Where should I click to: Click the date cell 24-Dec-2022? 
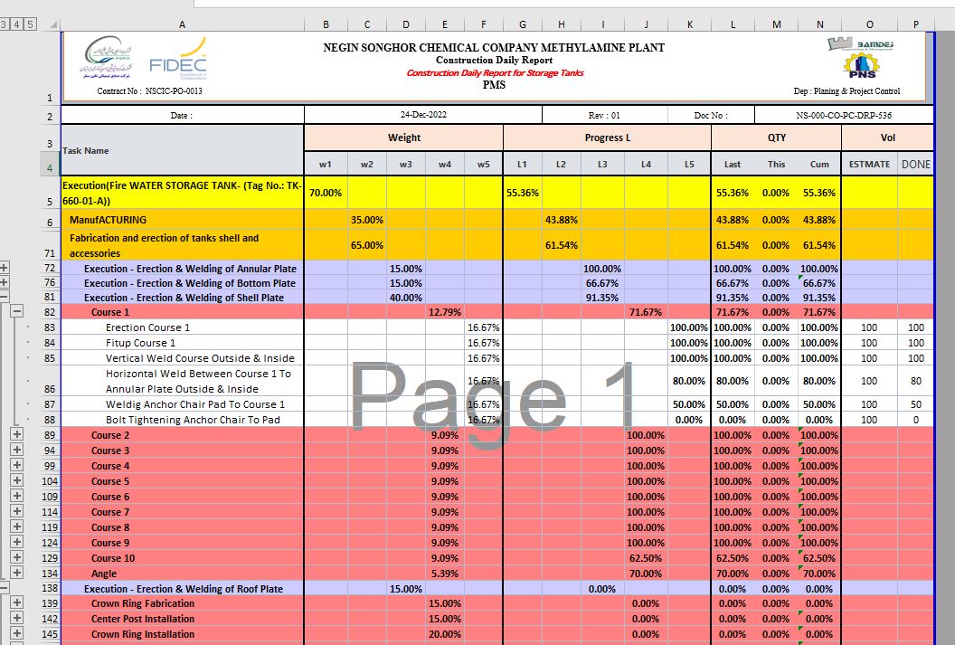[x=422, y=115]
